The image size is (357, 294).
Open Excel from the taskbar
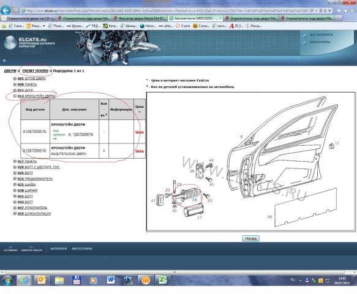163,281
